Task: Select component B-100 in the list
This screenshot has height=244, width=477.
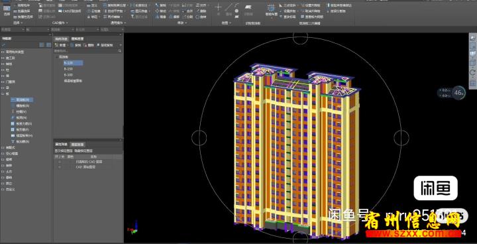Action: (68, 75)
